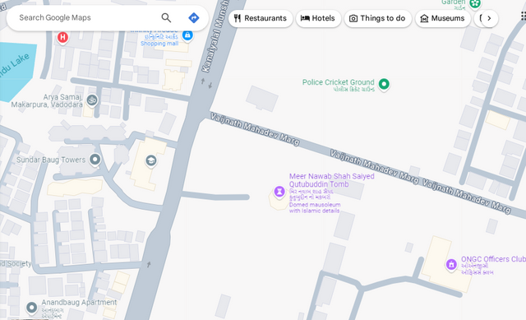Open the Infinity Arcade shopping mall pin
Viewport: 526px width, 320px height.
click(x=187, y=35)
